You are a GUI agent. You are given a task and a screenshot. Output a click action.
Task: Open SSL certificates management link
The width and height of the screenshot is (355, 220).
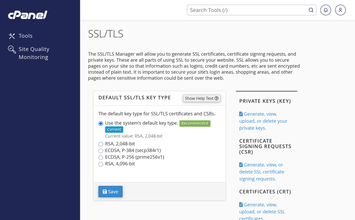point(262,212)
